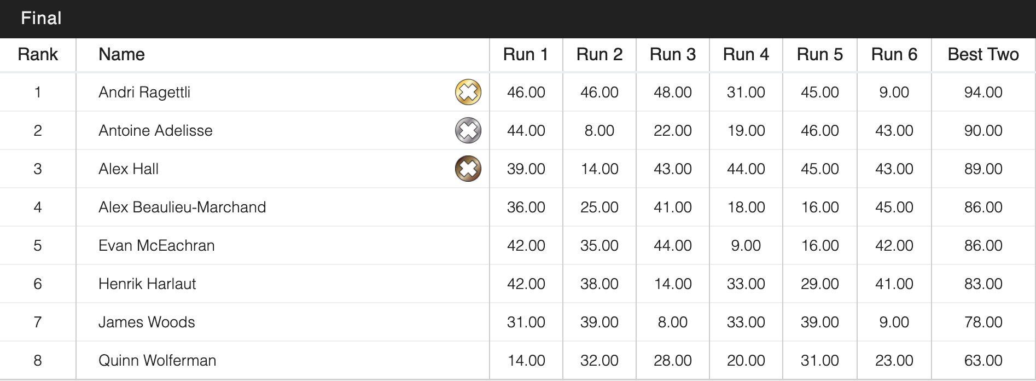The height and width of the screenshot is (381, 1036).
Task: Click the bronze medal icon for Alex Hall
Action: tap(468, 169)
